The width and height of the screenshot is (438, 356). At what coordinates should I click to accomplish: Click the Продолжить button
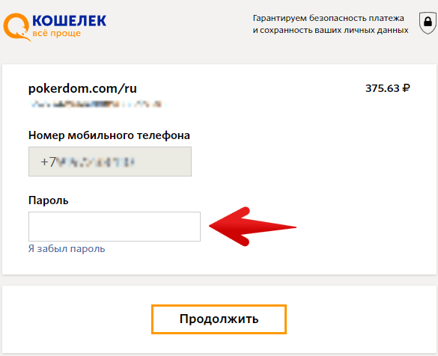point(219,319)
